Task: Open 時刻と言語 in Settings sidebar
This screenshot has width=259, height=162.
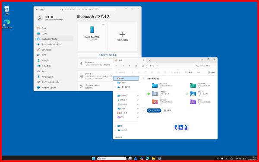Action: click(x=54, y=66)
